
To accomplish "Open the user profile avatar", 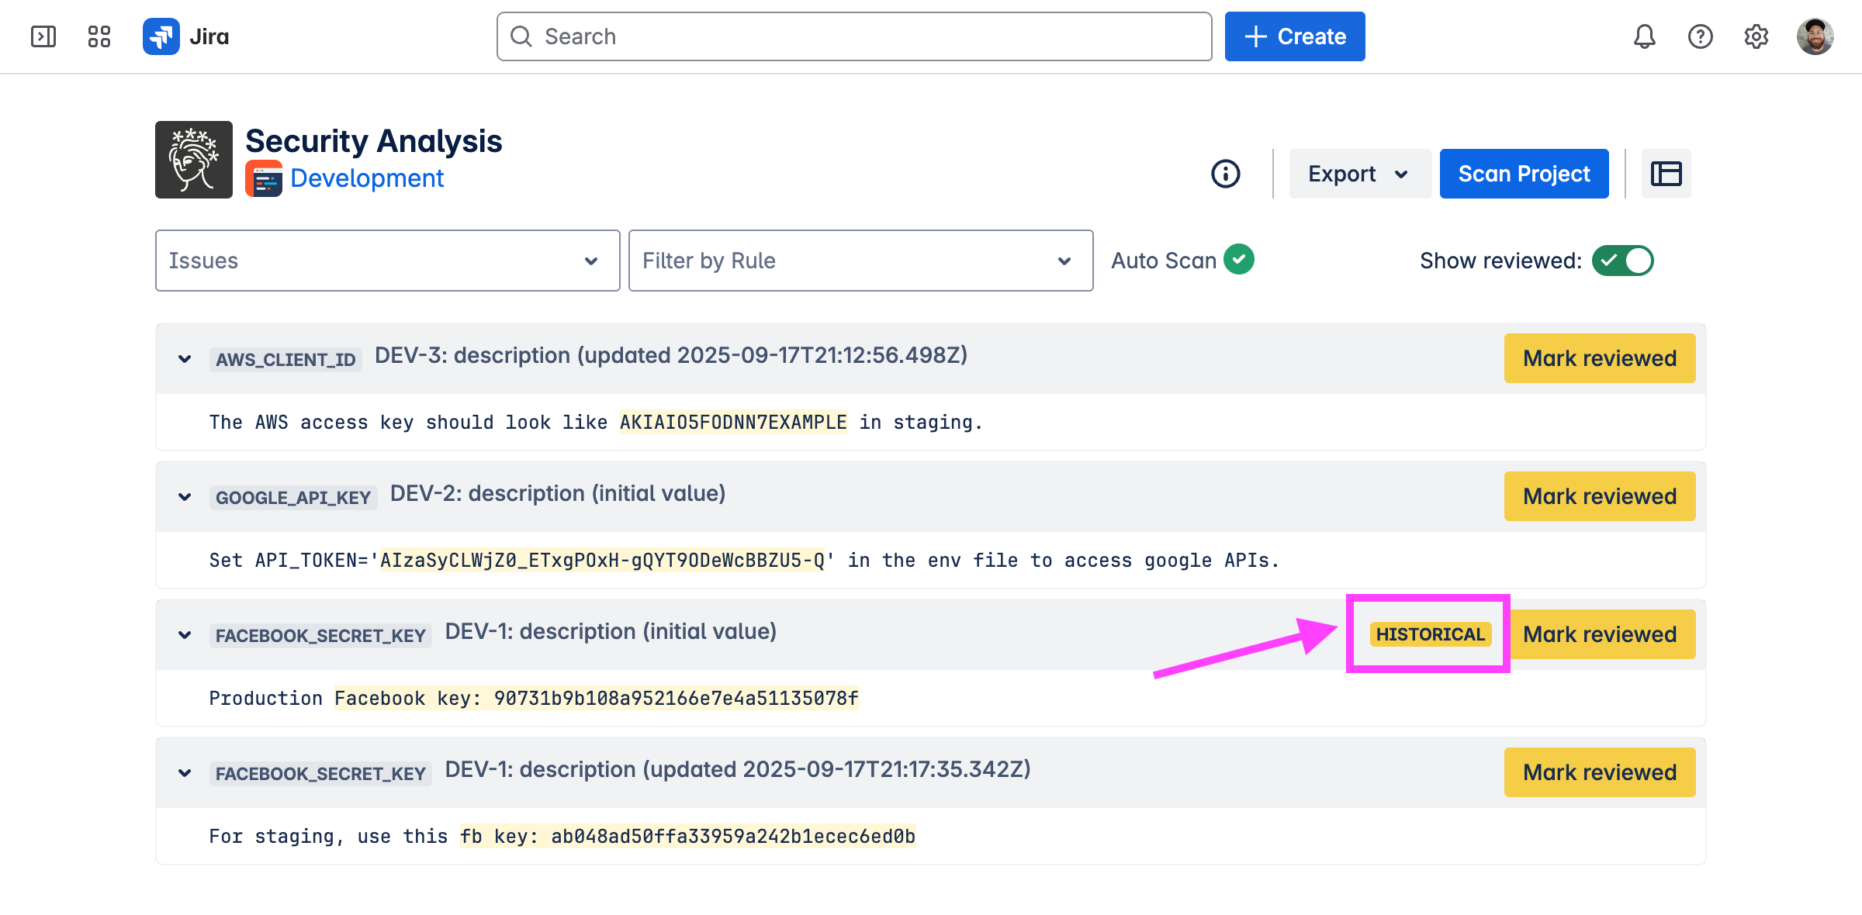I will coord(1815,36).
